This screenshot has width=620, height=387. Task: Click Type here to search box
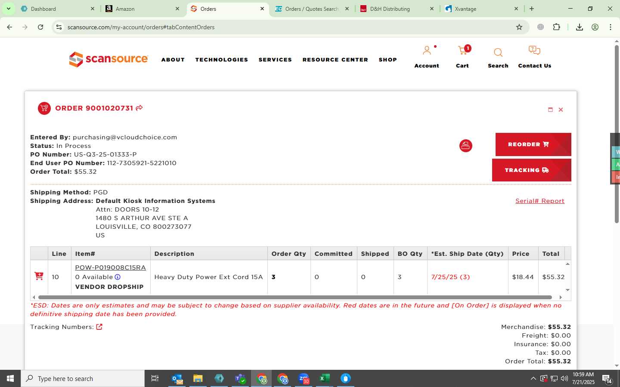(83, 378)
